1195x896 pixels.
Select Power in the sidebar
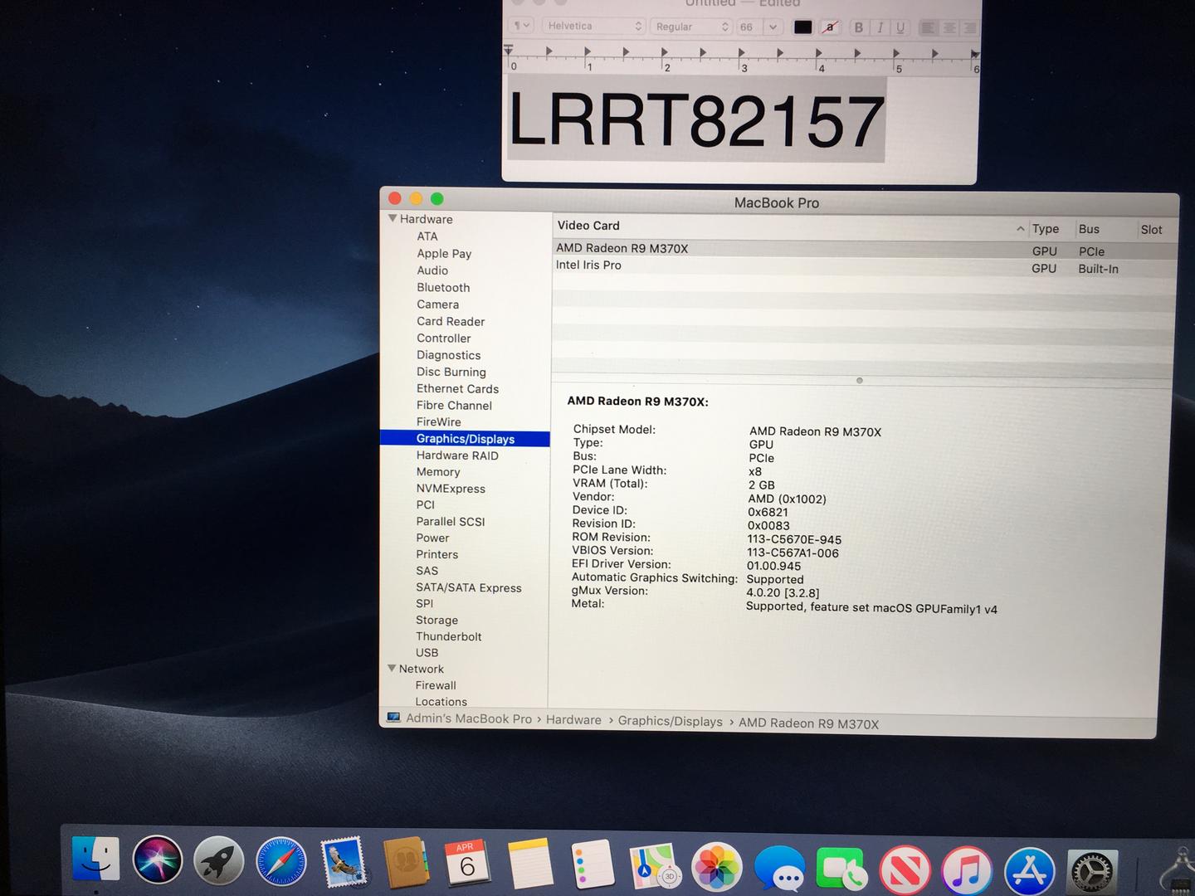432,538
